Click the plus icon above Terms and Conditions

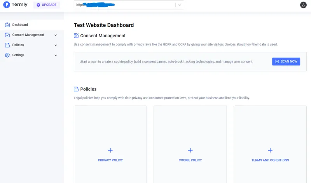(270, 150)
